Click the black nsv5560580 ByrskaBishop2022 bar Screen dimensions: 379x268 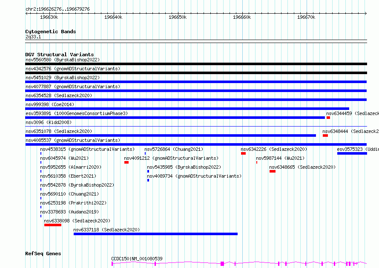point(196,64)
